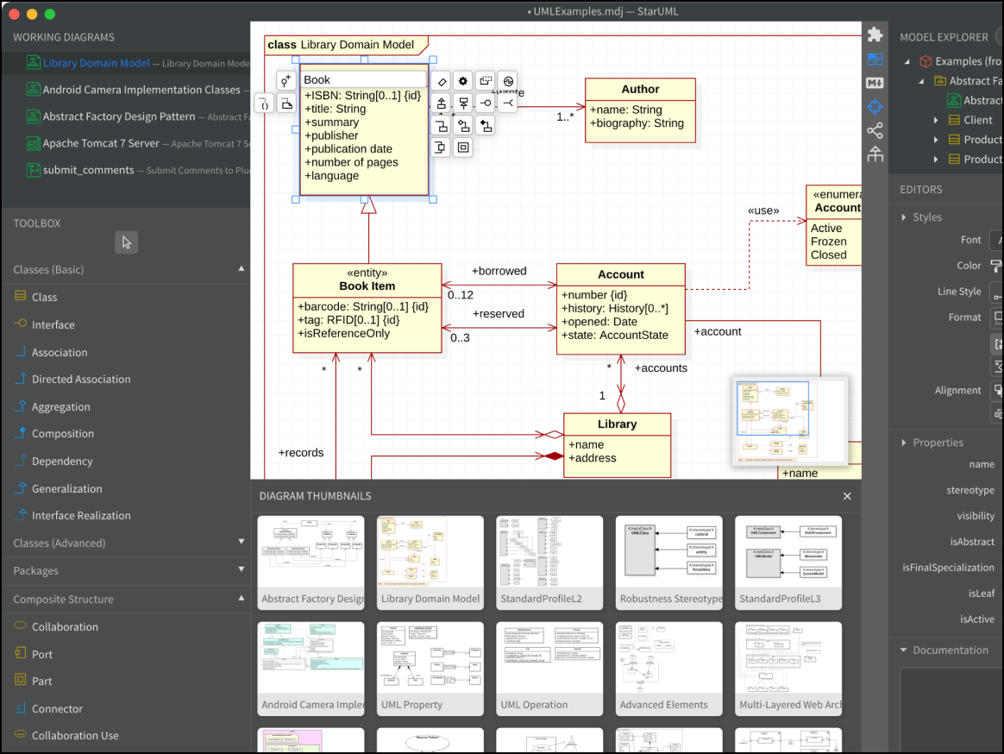This screenshot has width=1004, height=754.
Task: Expand the Properties editor section
Action: 903,443
